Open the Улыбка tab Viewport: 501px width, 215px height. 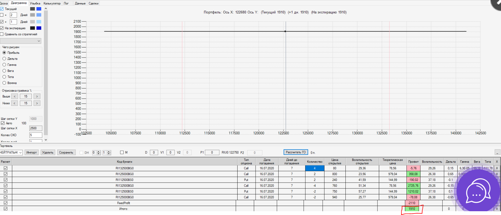(35, 3)
